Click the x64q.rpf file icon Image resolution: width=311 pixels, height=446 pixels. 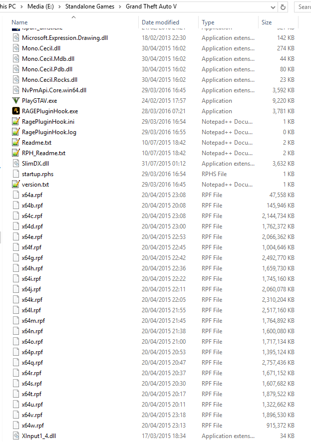[x=16, y=362]
